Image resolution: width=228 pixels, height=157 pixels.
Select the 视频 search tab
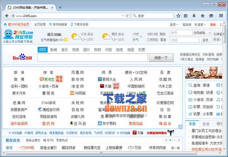coord(76,50)
